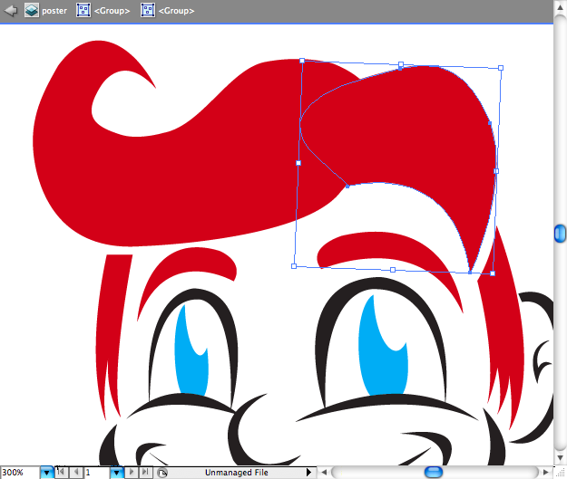Click the top-center bounding box handle
This screenshot has height=479, width=567.
(401, 64)
